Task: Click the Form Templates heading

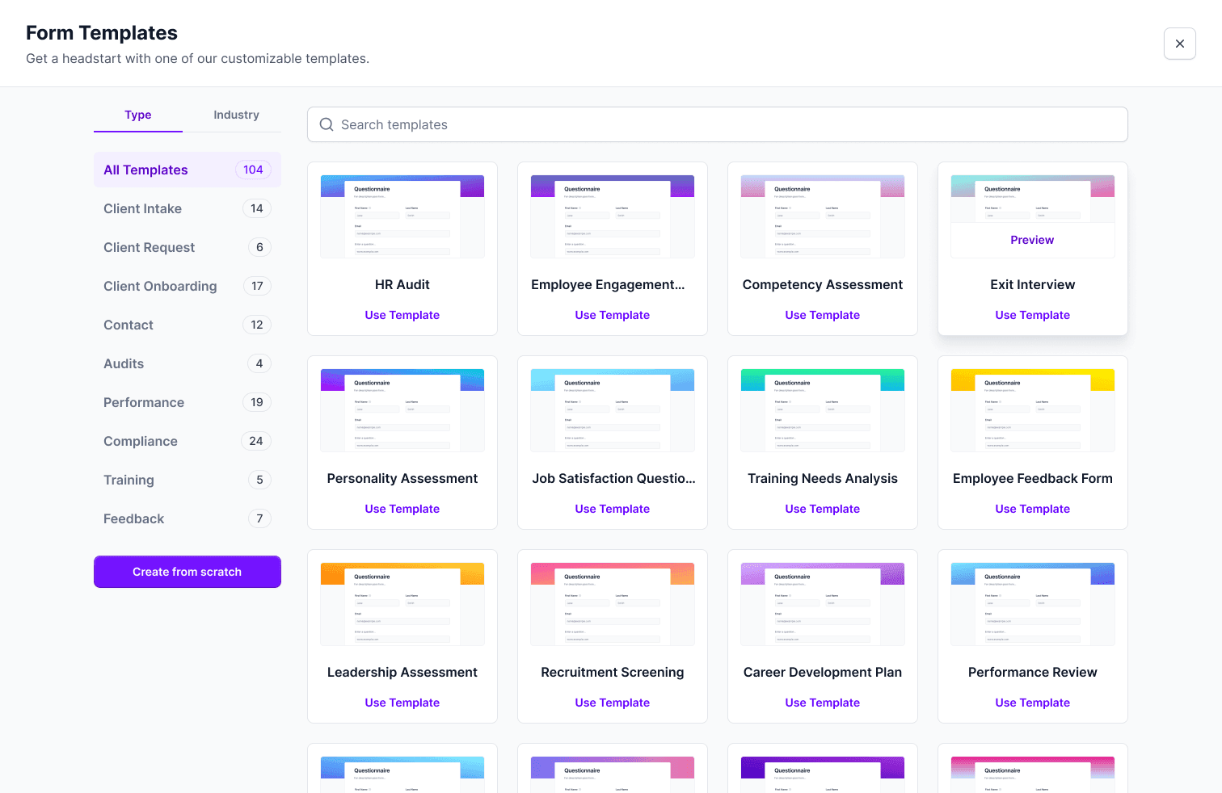Action: (x=102, y=32)
